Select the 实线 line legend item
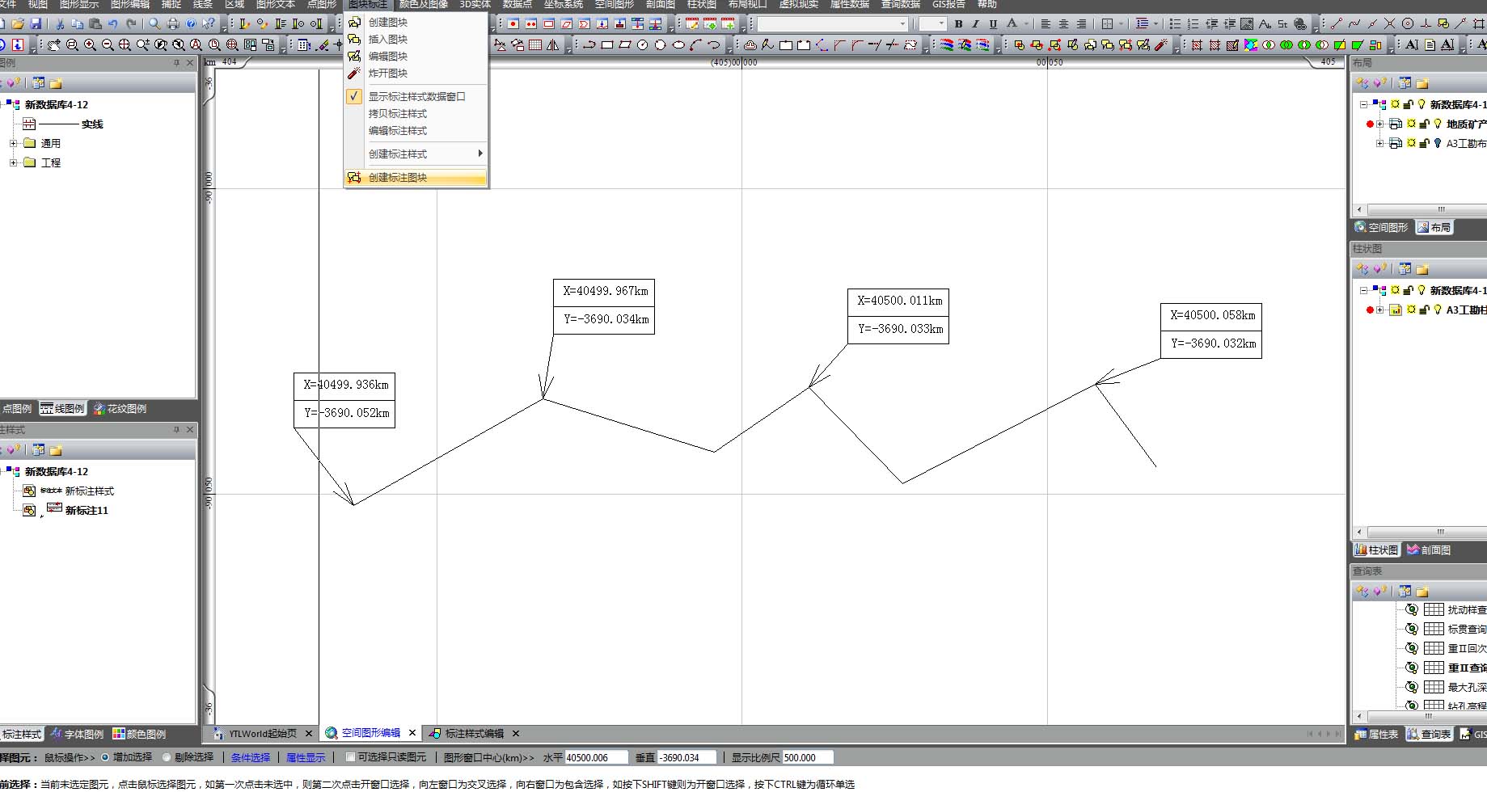This screenshot has width=1487, height=792. [x=92, y=124]
